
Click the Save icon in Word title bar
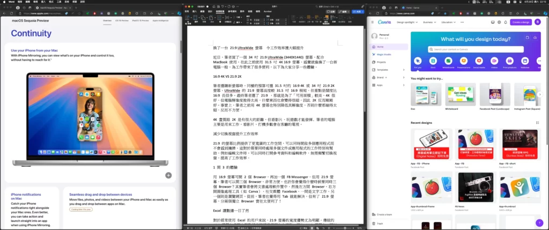point(219,6)
